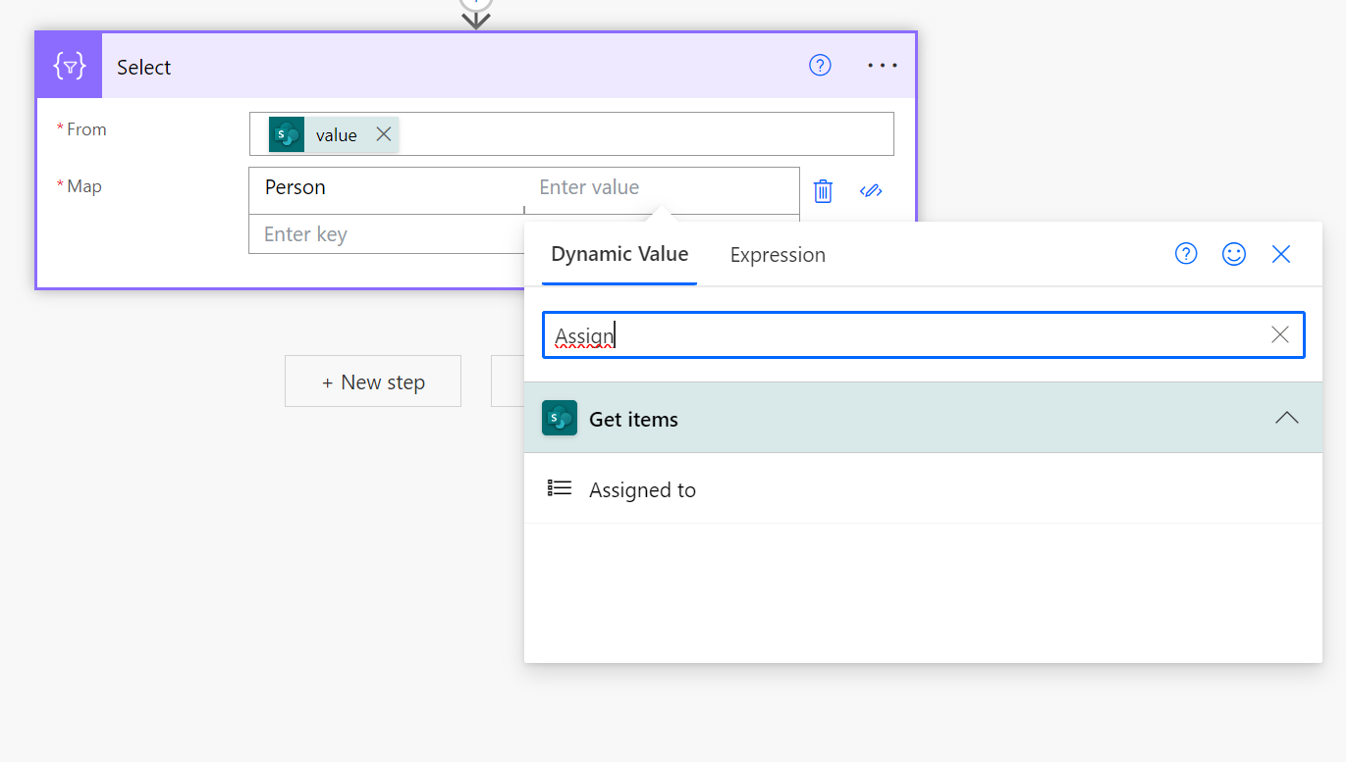Open help in the Dynamic Value picker
Screen dimensions: 1346x762
pos(1185,253)
